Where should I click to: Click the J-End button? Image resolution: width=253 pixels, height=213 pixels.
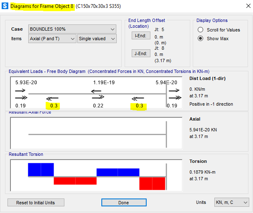click(141, 53)
